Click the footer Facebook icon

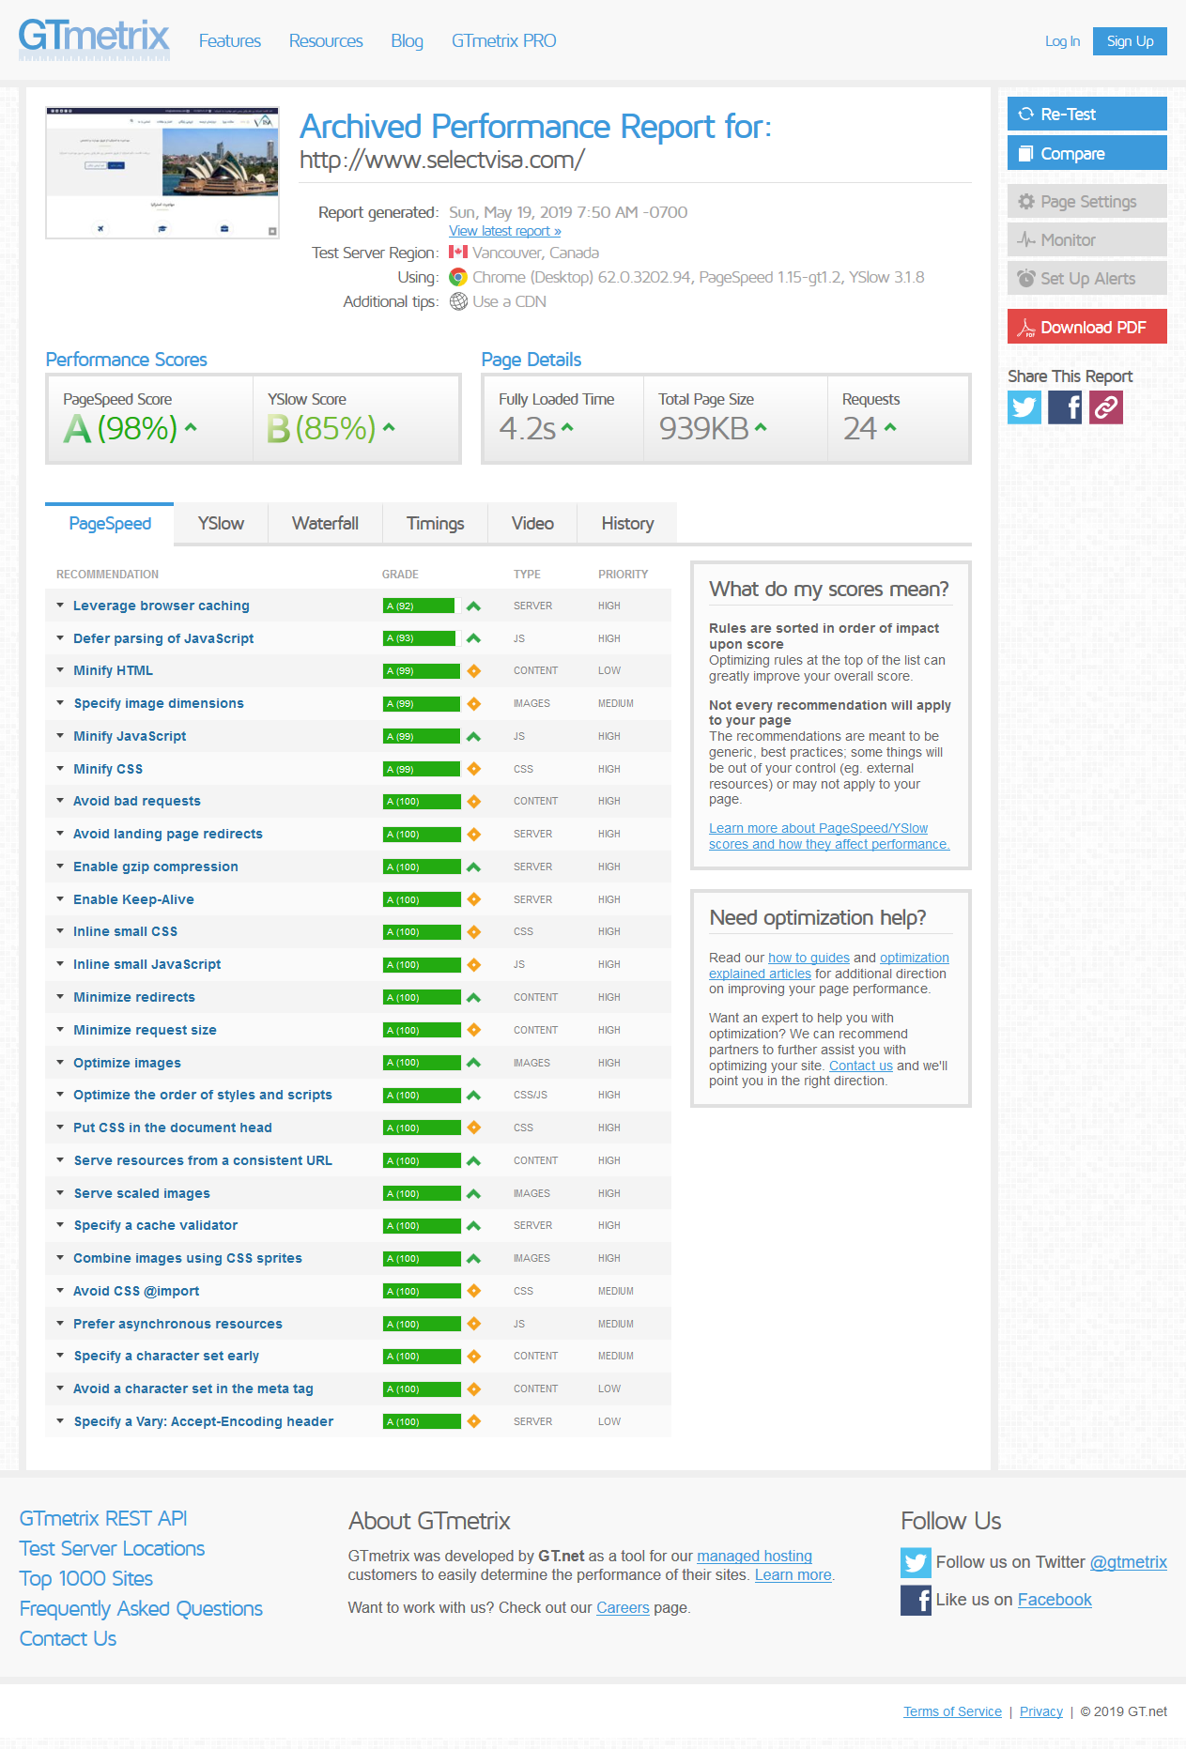coord(916,1600)
